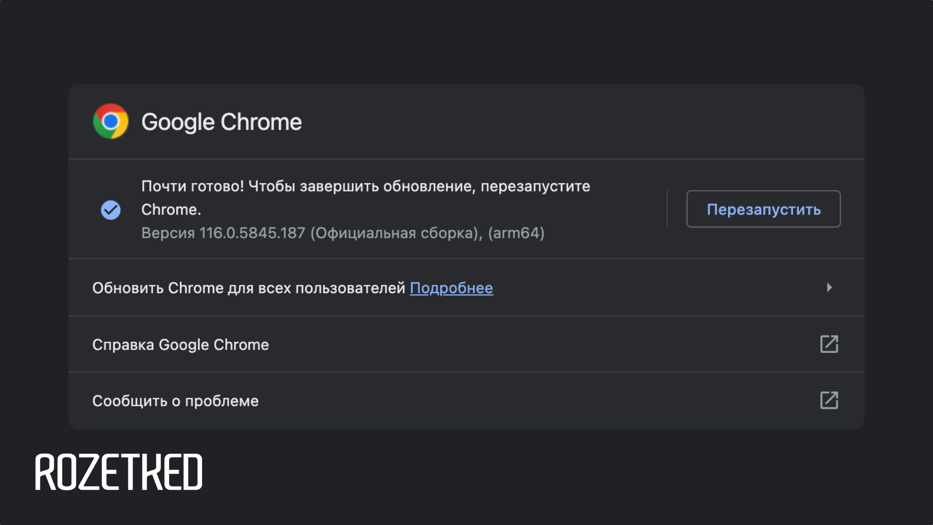Expand the Обновить Chrome для всех пользователей arrow

[x=829, y=287]
